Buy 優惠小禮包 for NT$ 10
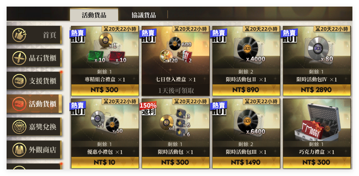Image resolution: width=359 pixels, height=176 pixels. (x=105, y=163)
